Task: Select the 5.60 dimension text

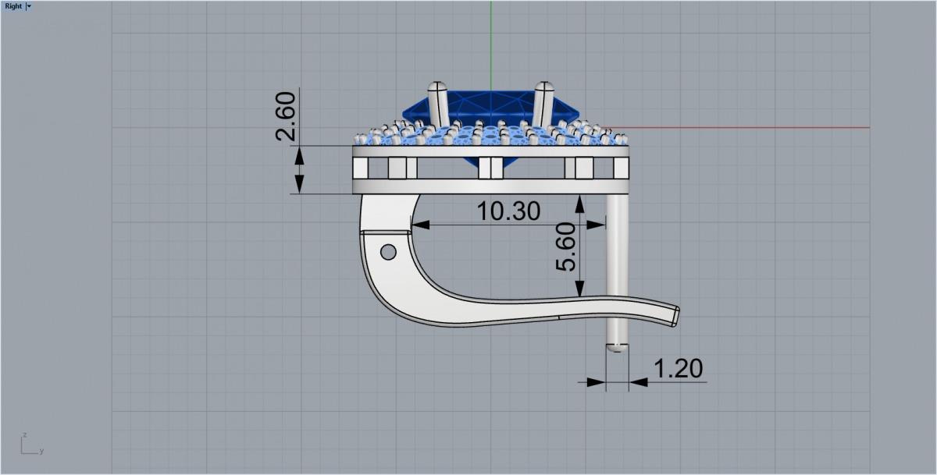Action: point(565,246)
